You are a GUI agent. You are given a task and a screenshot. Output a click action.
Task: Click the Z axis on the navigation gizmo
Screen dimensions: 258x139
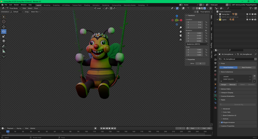[177, 16]
